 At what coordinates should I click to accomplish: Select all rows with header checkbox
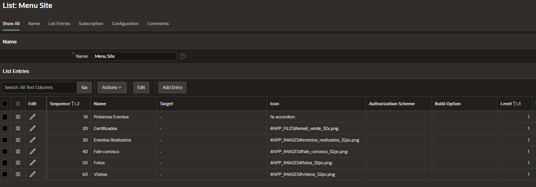(x=5, y=104)
